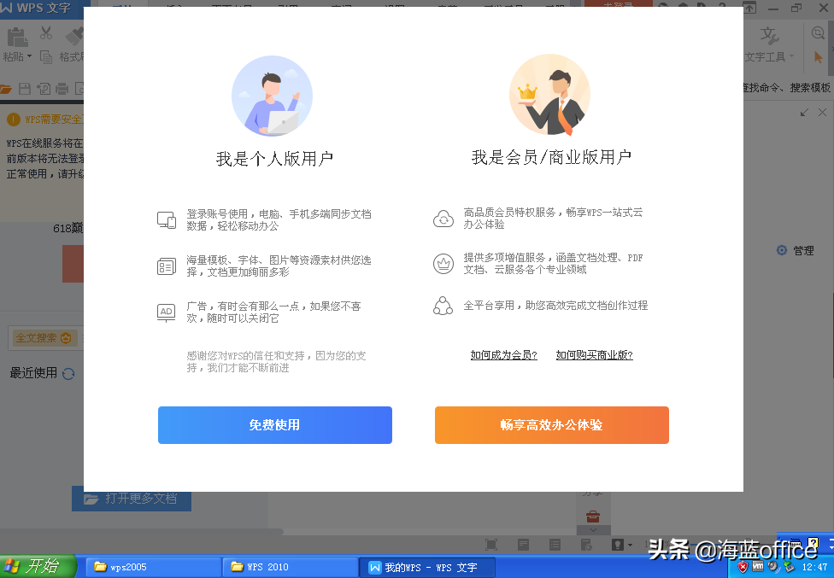Click the 畅享高效办公体验 orange button
Screen dimensions: 834x578
(551, 425)
